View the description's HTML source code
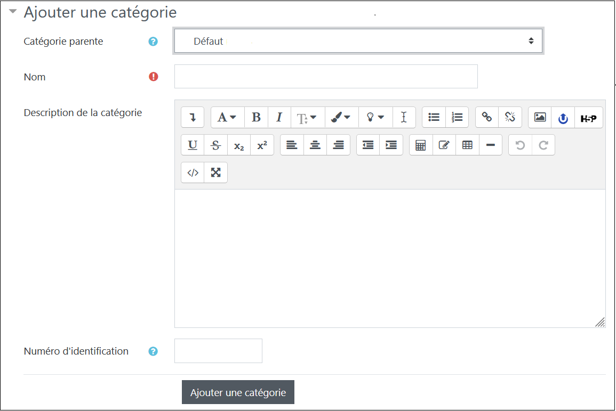Screen dimensions: 616x411 193,172
